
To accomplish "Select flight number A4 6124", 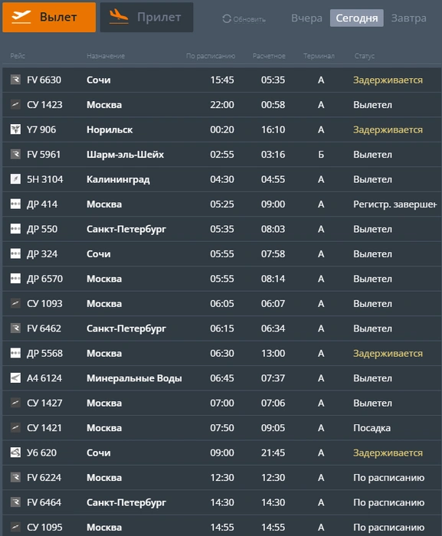I will click(44, 378).
